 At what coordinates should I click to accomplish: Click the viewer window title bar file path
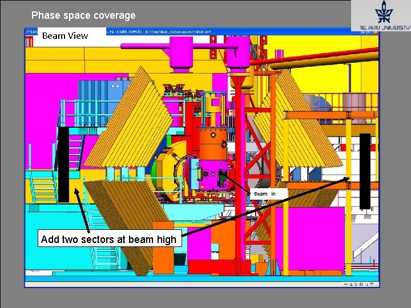point(178,32)
